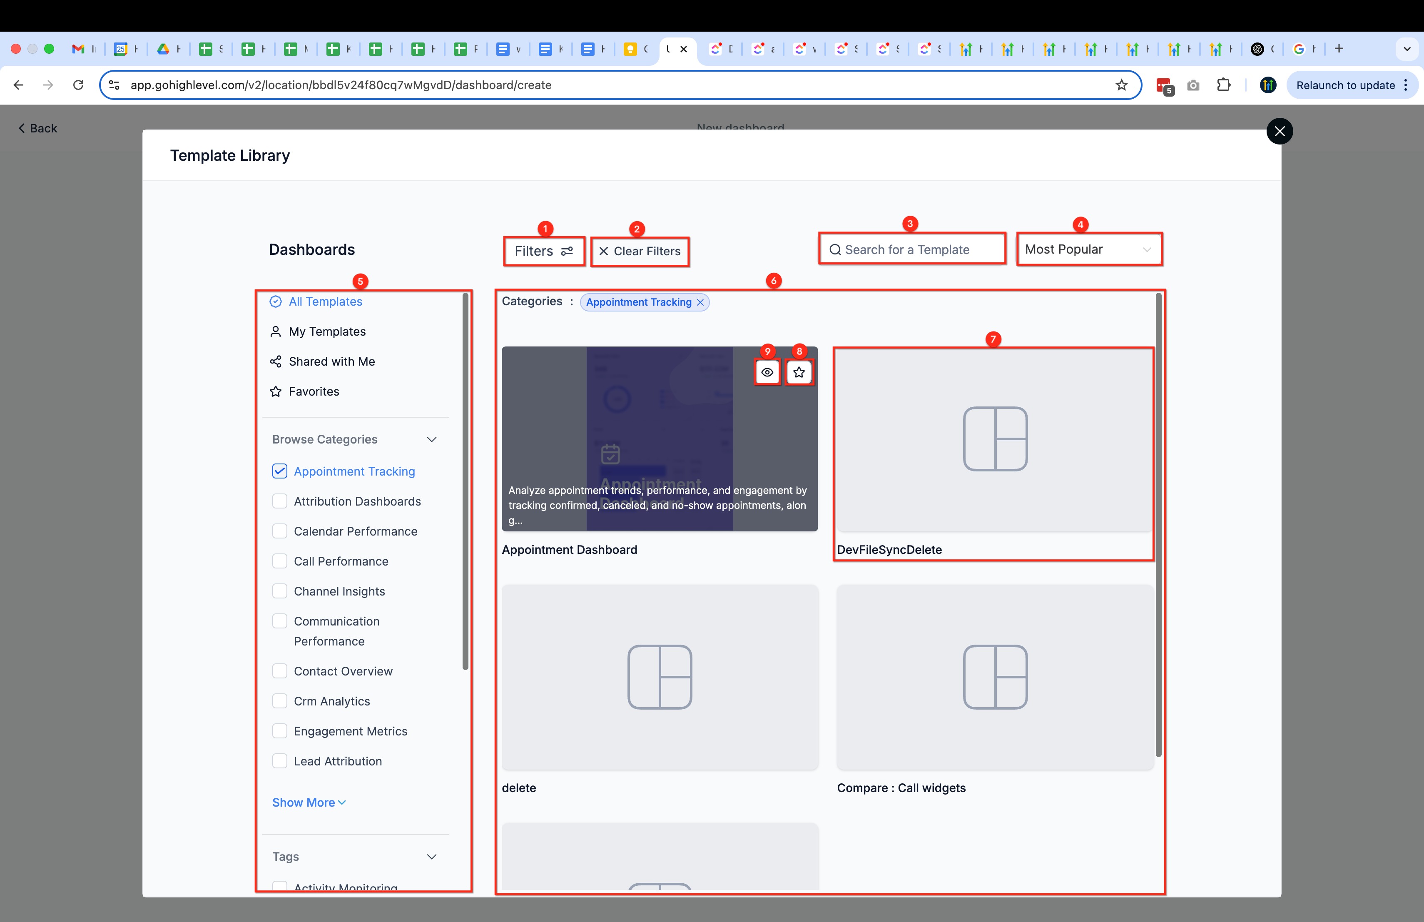Enable the Call Performance checkbox

coord(279,561)
